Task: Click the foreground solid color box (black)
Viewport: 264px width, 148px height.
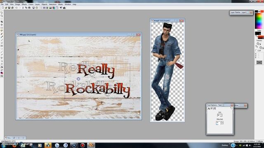Action: 257,12
